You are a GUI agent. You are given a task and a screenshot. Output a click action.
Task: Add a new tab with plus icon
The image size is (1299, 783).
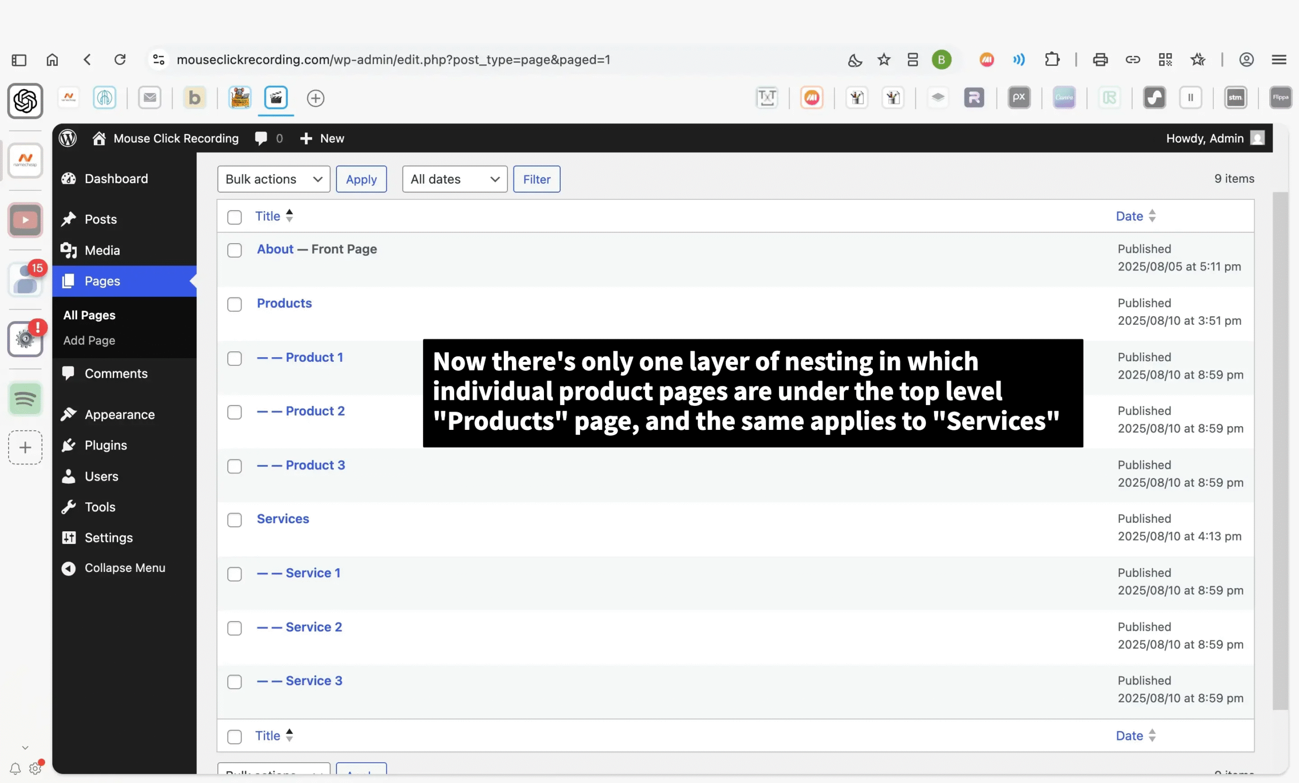point(315,98)
